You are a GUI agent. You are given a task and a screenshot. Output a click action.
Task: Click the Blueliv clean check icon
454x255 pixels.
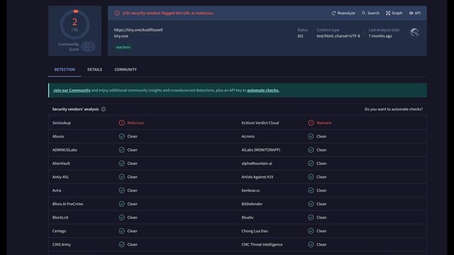coord(310,218)
